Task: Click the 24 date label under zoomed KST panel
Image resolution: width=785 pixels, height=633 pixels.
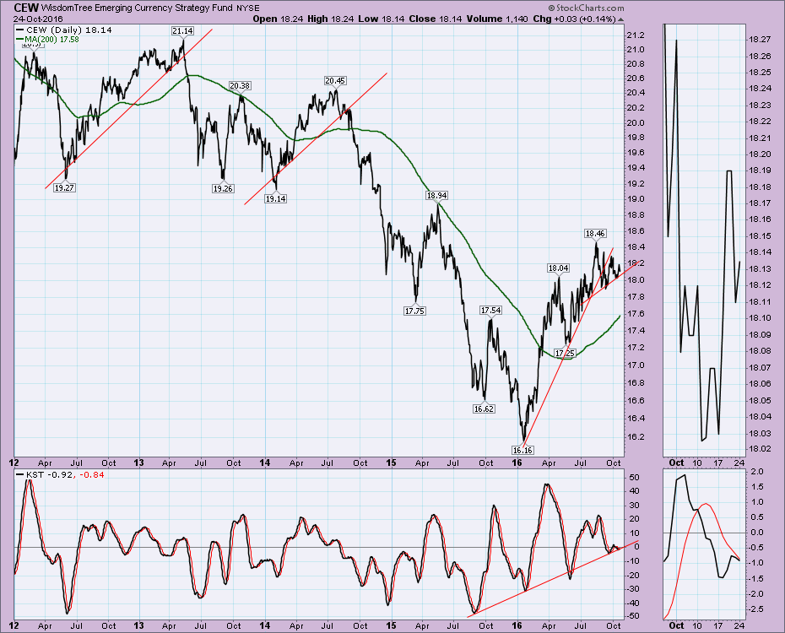Action: 739,625
